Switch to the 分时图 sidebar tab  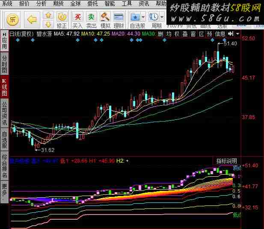(5, 64)
